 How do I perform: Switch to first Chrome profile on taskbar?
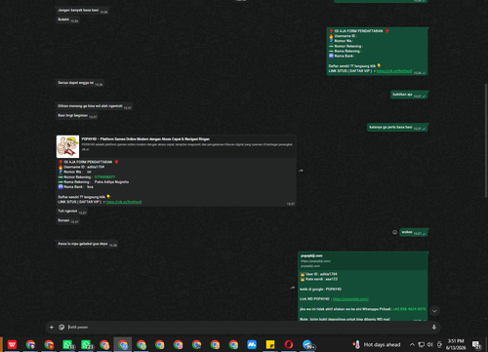[30, 344]
